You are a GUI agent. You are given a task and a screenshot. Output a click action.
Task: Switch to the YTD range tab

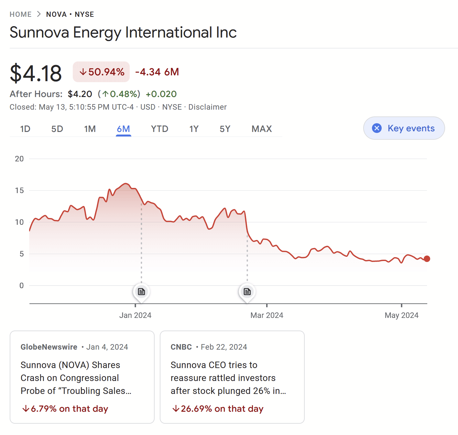pyautogui.click(x=159, y=129)
